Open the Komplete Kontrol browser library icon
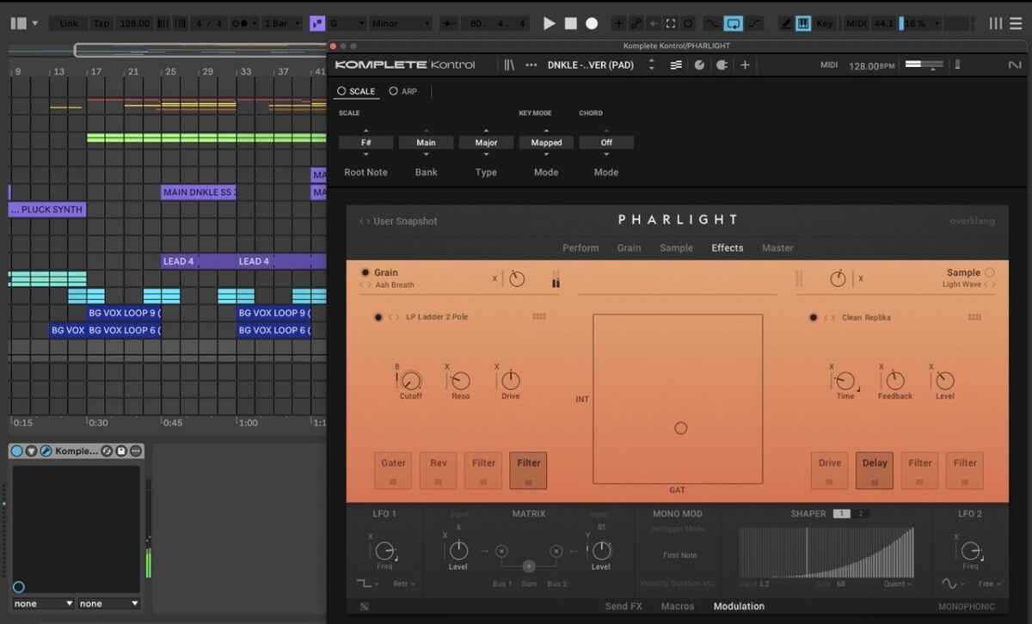This screenshot has height=624, width=1032. 509,65
